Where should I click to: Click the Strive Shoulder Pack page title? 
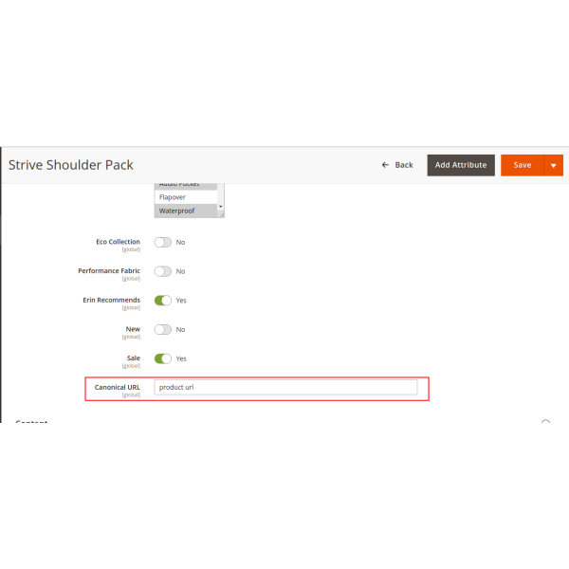click(x=69, y=164)
